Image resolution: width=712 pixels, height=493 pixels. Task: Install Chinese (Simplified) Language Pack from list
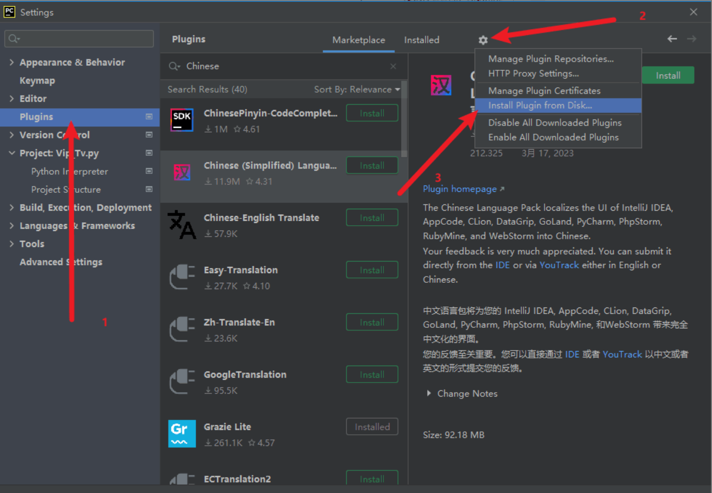click(372, 166)
